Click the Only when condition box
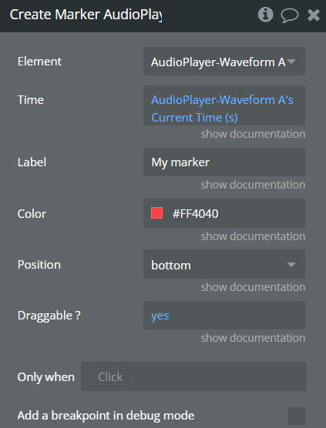Screen dimensions: 326x428 193,376
